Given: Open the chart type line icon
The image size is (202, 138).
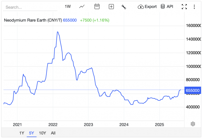Looking at the screenshot, I should pos(82,7).
